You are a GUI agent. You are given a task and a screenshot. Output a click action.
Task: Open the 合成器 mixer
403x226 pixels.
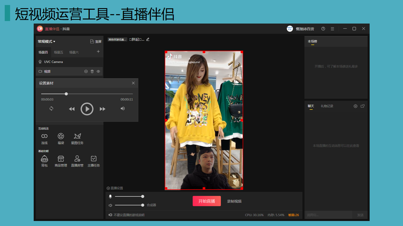(x=151, y=205)
